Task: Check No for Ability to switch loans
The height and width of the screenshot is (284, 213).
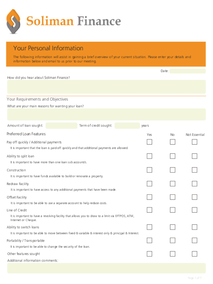Action: 173,227
